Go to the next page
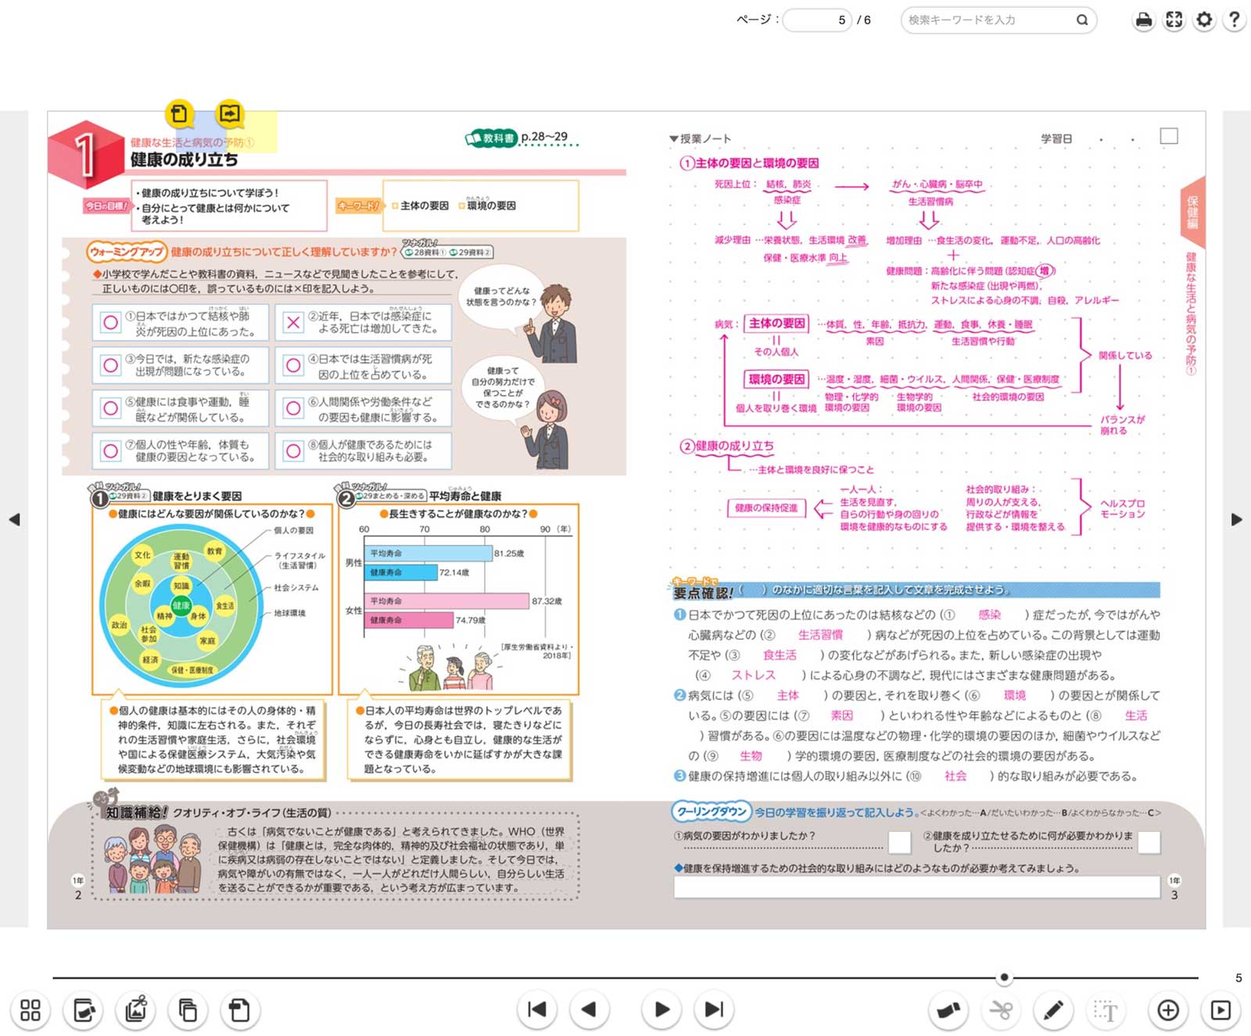 coord(661,1009)
